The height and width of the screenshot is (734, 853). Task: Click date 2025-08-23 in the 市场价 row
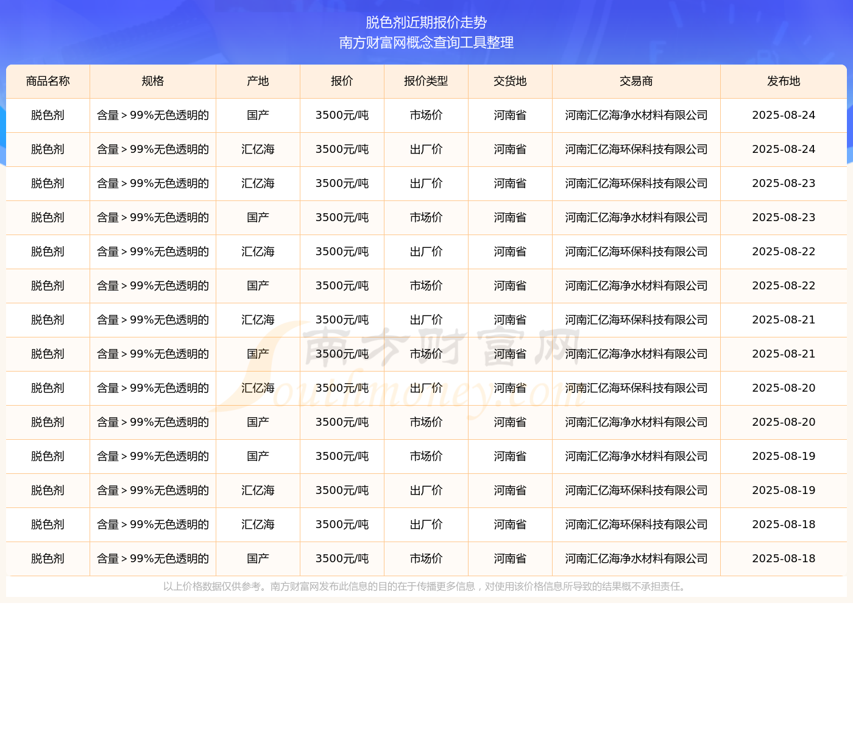[784, 217]
